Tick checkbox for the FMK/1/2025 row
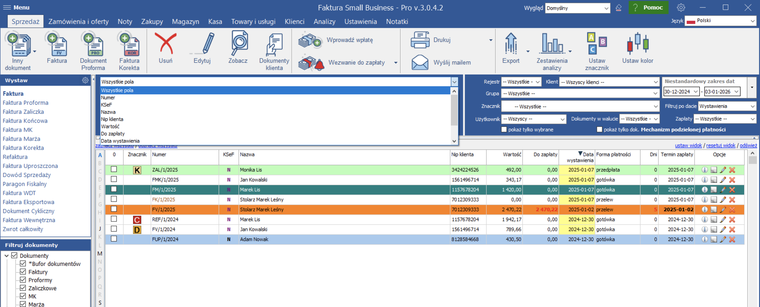This screenshot has width=760, height=307. tap(114, 179)
